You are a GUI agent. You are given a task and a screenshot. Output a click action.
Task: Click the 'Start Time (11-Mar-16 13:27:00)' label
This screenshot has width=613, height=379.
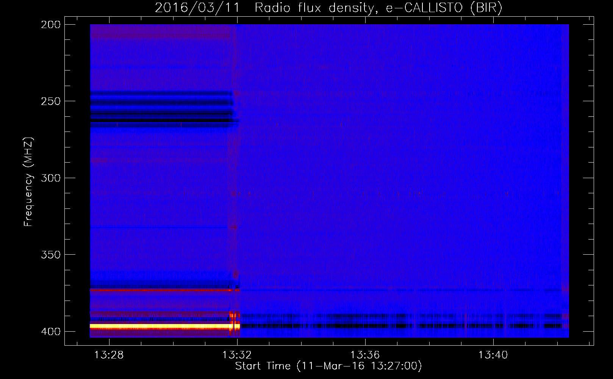point(328,366)
